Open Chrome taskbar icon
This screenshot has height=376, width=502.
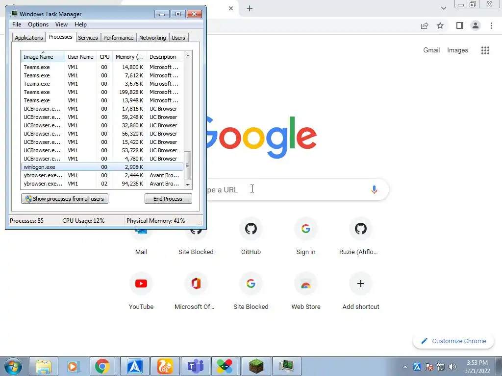(102, 366)
